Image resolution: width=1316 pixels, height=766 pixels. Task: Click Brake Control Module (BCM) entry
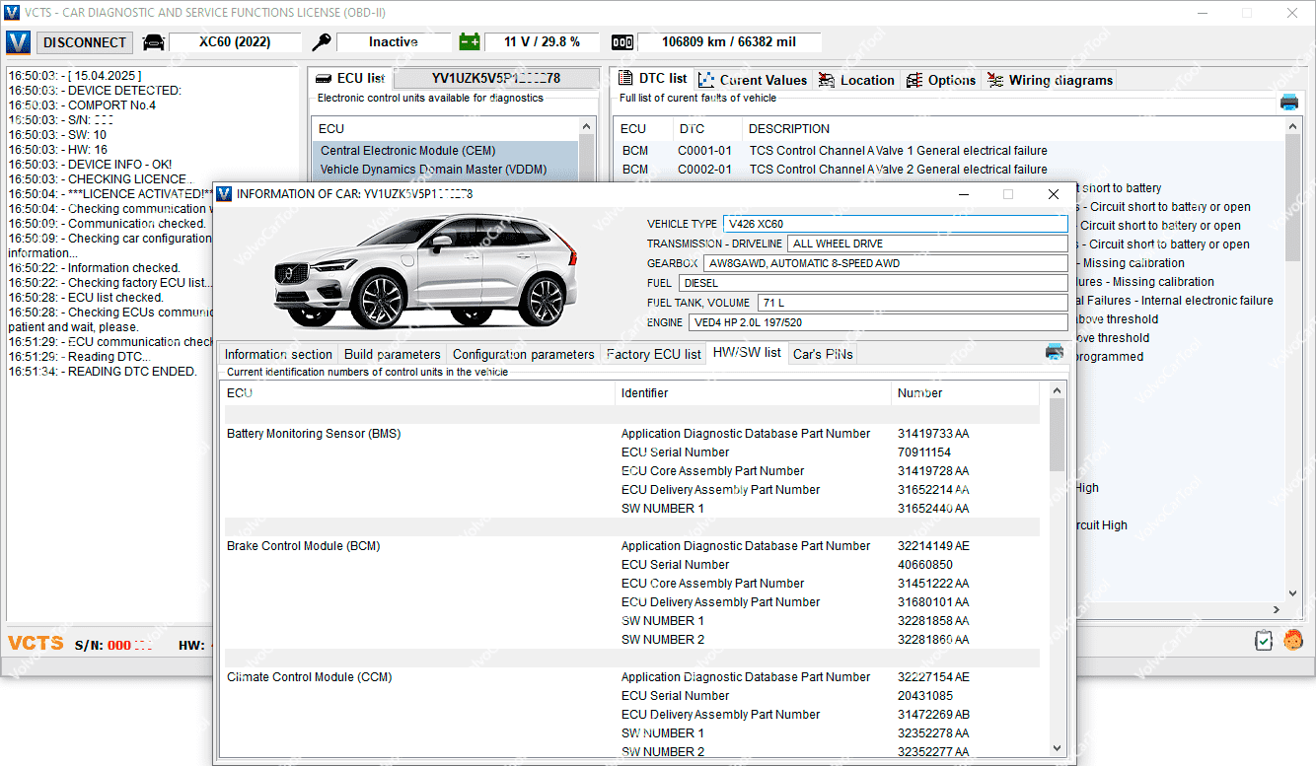click(x=304, y=546)
